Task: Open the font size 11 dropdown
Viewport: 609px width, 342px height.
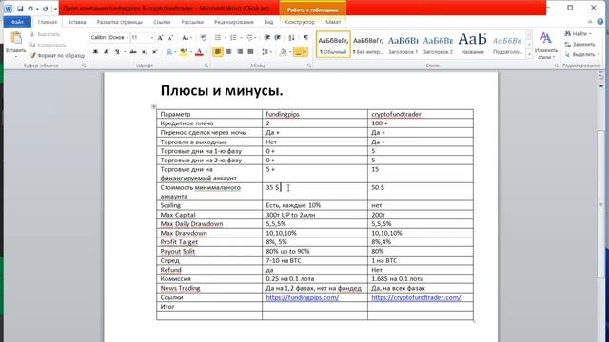Action: (x=151, y=38)
